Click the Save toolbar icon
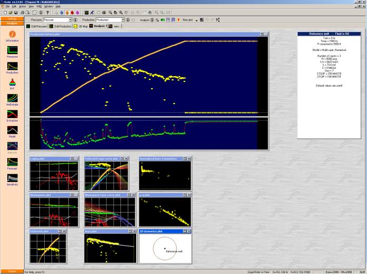Screen dimensions: 367x274 tap(15, 12)
